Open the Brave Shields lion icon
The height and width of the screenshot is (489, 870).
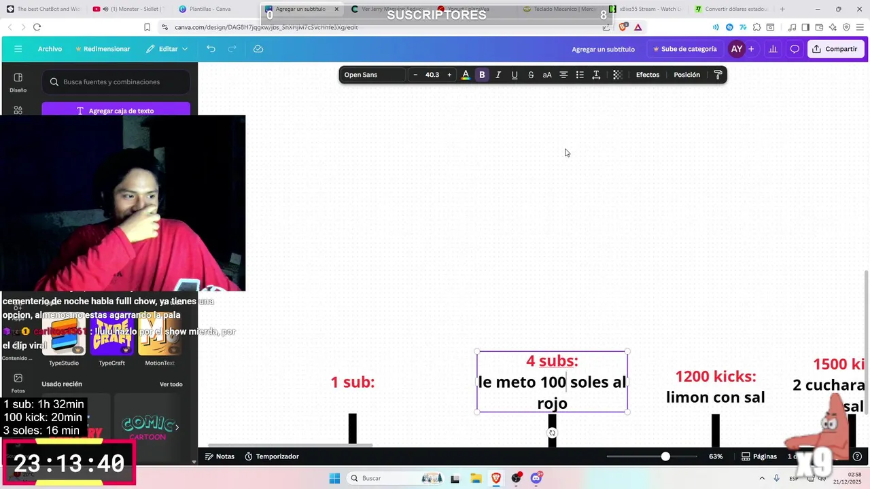click(624, 27)
